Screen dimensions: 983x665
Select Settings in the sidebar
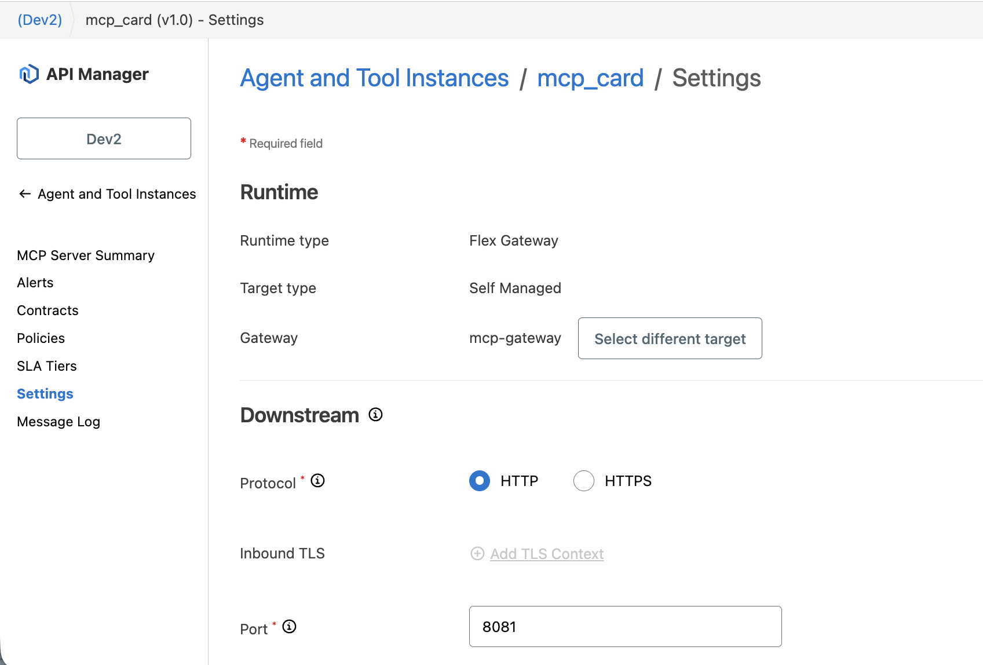coord(45,394)
